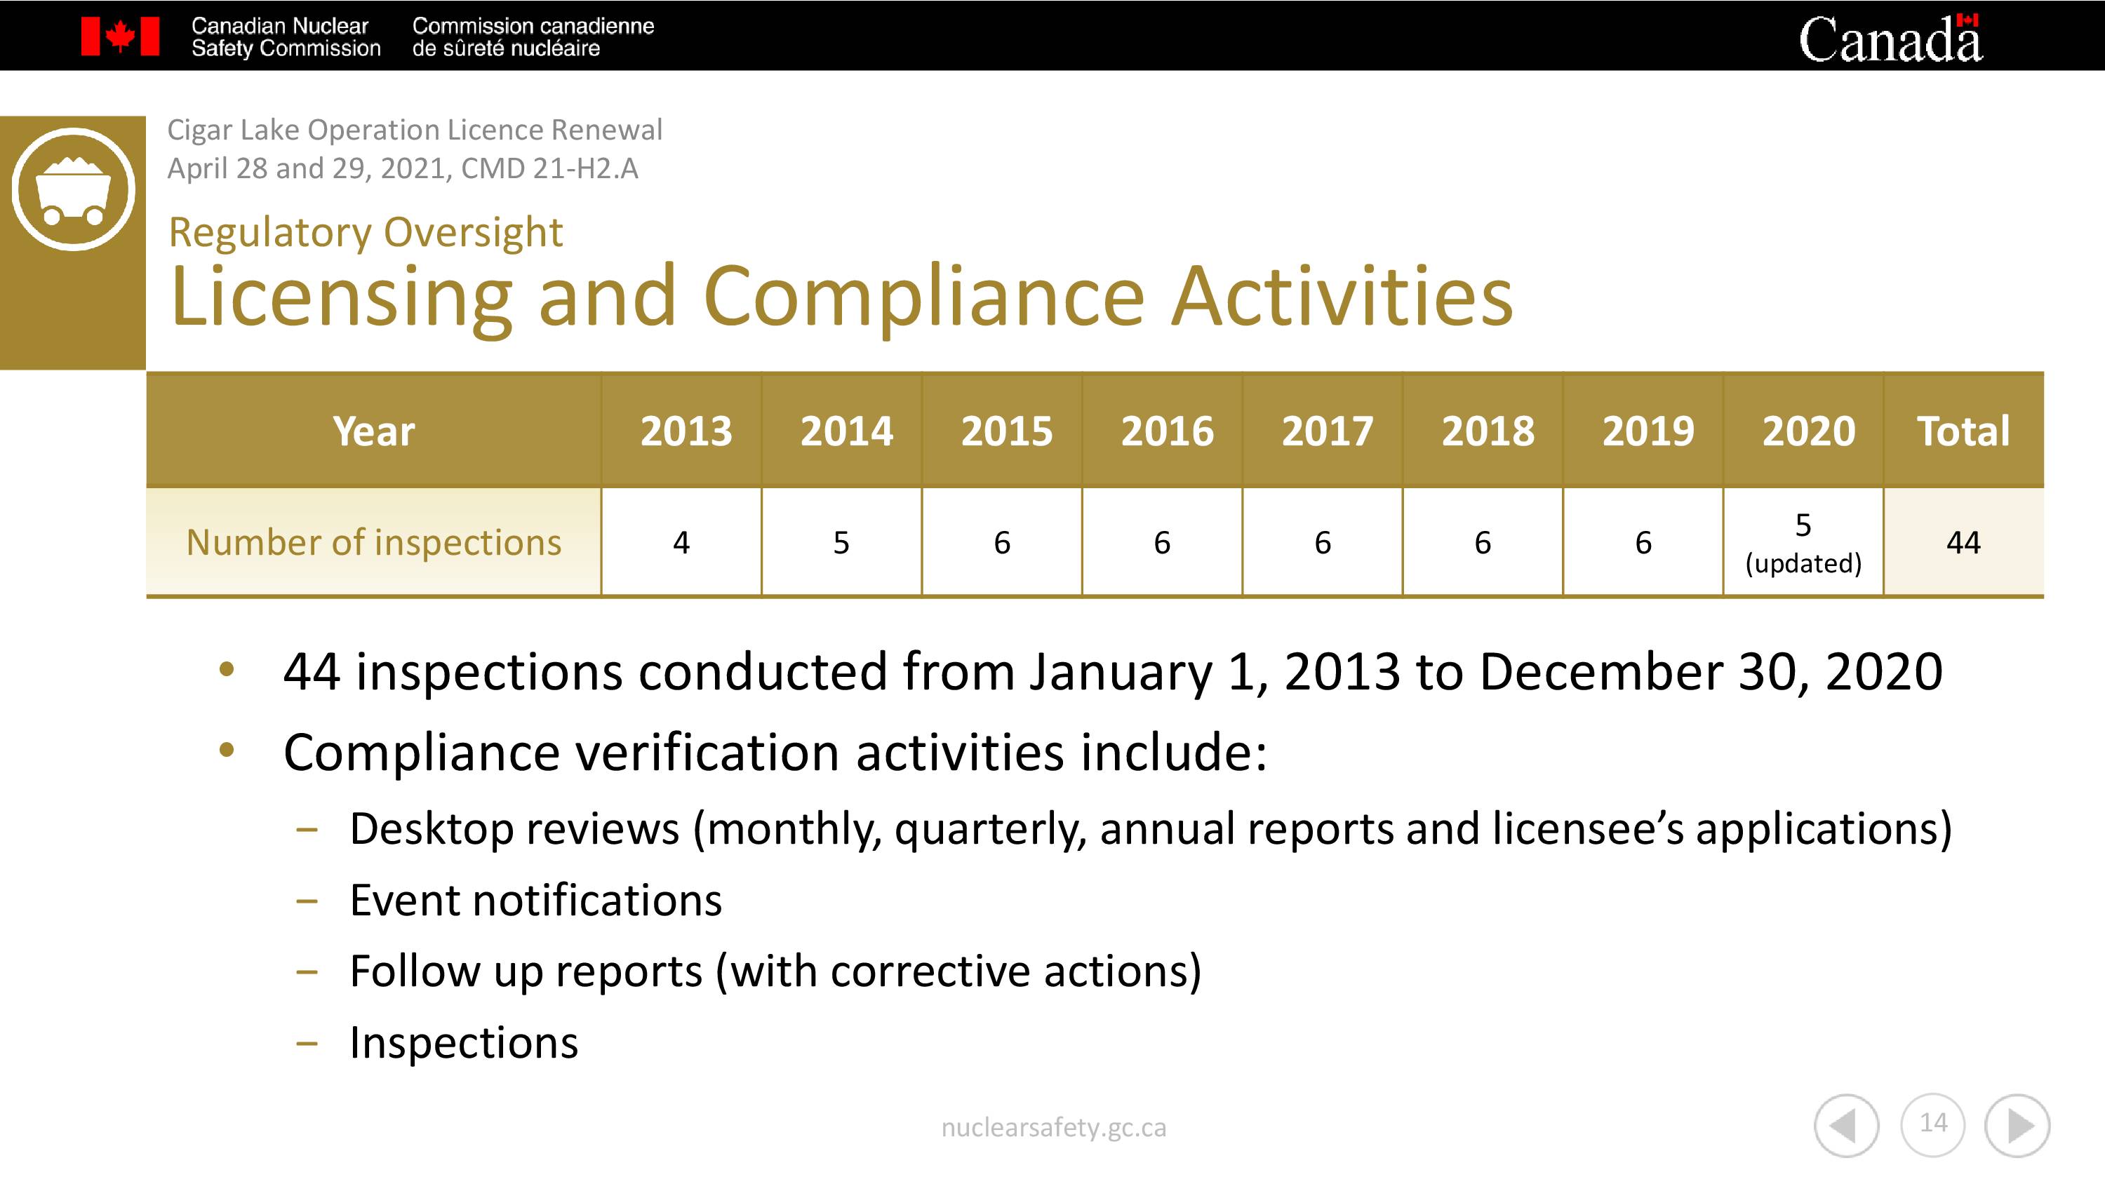The width and height of the screenshot is (2105, 1184).
Task: Select 'Commission canadienne de sûreté nucléaire' text
Action: [x=533, y=36]
